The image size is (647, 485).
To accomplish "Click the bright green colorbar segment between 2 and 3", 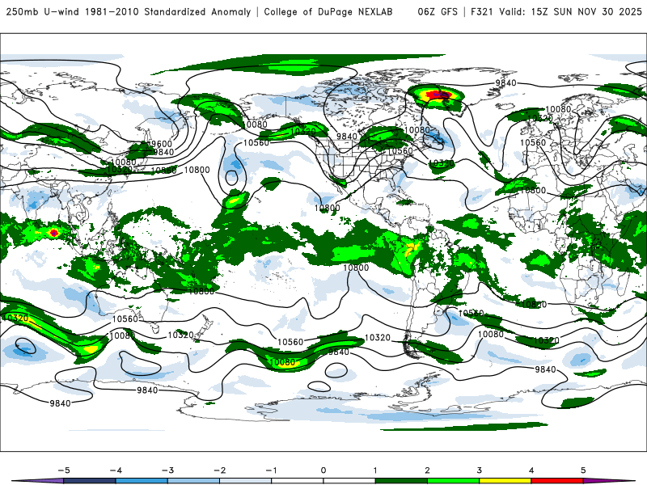I will coord(453,481).
